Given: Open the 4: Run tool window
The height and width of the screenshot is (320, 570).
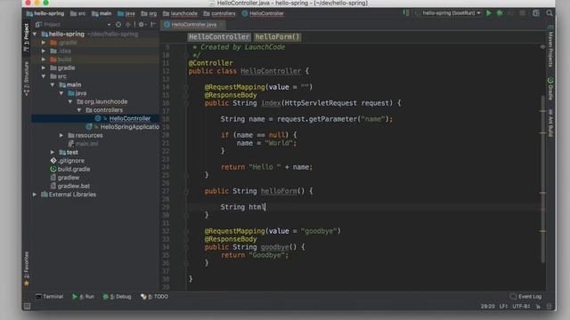Looking at the screenshot, I should pos(83,296).
